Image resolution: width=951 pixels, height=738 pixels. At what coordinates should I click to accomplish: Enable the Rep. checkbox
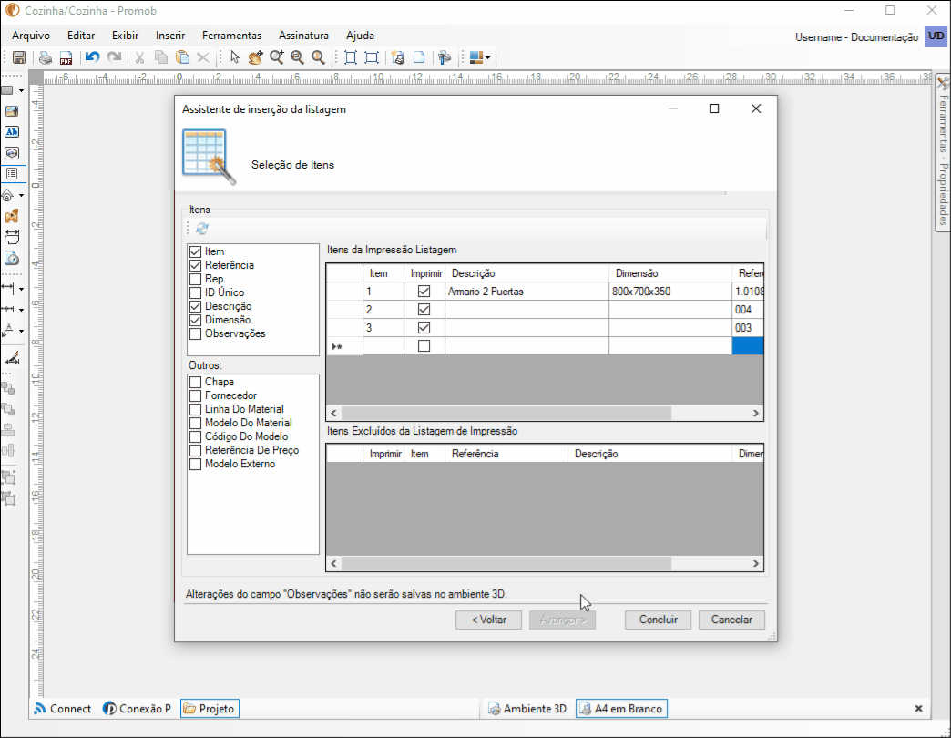(x=195, y=279)
